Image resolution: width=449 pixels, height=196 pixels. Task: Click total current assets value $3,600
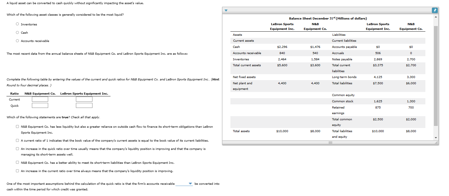pos(315,65)
